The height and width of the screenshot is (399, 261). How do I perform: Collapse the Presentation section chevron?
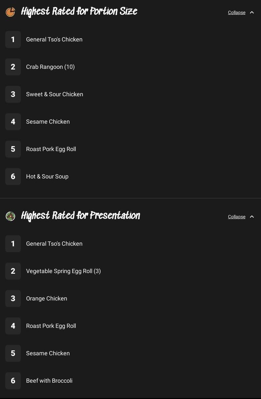pos(252,217)
